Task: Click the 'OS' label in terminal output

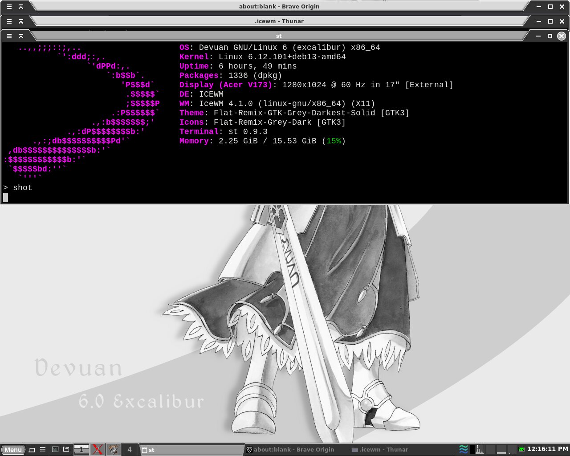Action: point(184,48)
